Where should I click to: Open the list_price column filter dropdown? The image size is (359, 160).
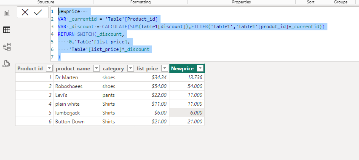tap(165, 68)
